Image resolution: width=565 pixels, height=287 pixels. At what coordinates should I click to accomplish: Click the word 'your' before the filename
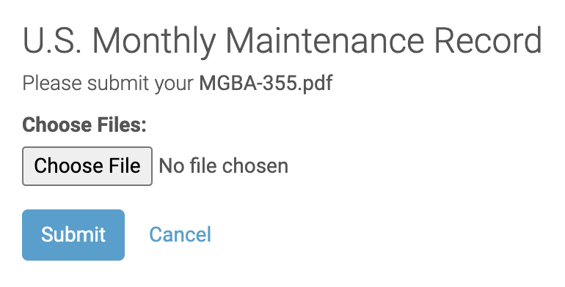(x=174, y=86)
